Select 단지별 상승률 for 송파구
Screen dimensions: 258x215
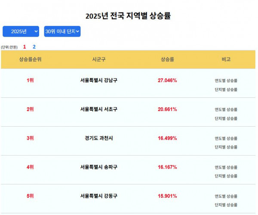pos(226,176)
